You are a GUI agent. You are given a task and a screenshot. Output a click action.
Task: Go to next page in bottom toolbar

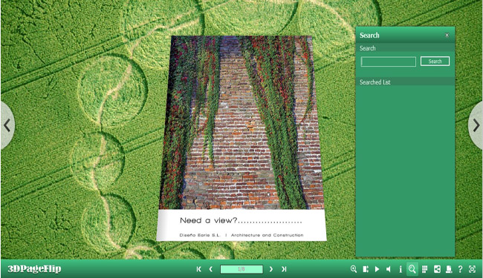point(271,269)
